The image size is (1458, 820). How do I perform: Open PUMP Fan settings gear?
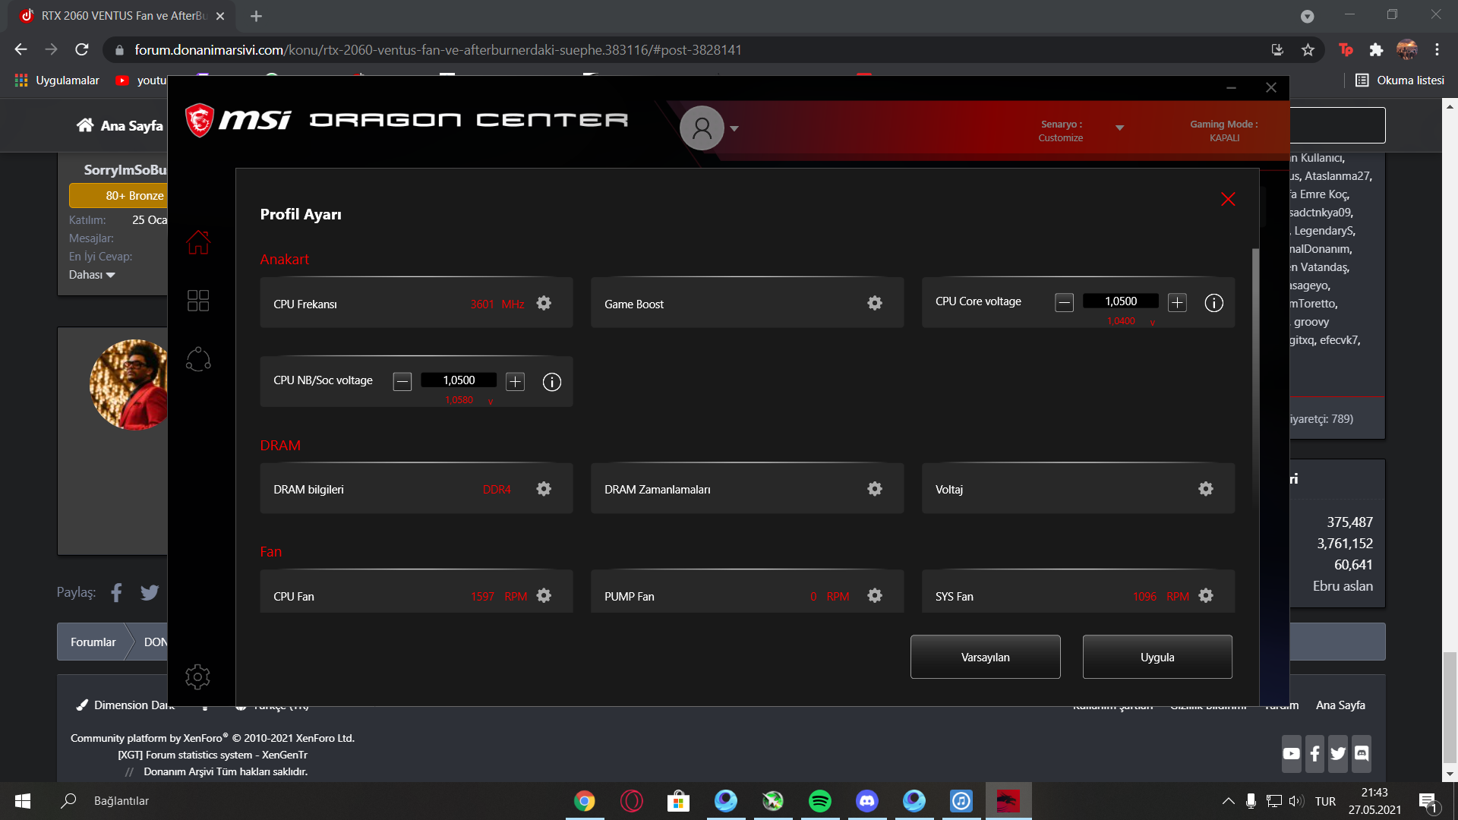tap(875, 596)
